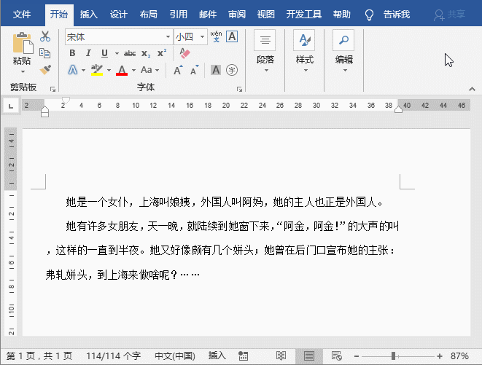
Task: Click the Clear Formatting eraser icon
Action: (184, 53)
